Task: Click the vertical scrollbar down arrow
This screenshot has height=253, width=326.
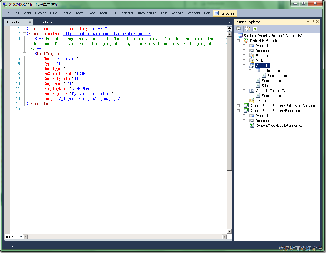Action: point(229,231)
